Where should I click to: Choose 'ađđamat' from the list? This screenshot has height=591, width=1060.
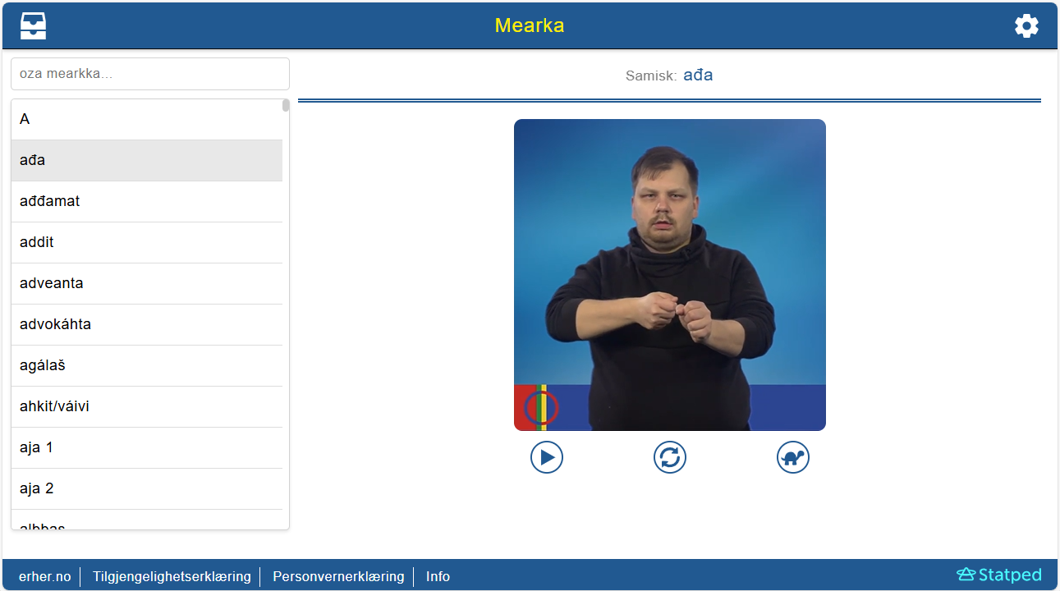pos(147,201)
